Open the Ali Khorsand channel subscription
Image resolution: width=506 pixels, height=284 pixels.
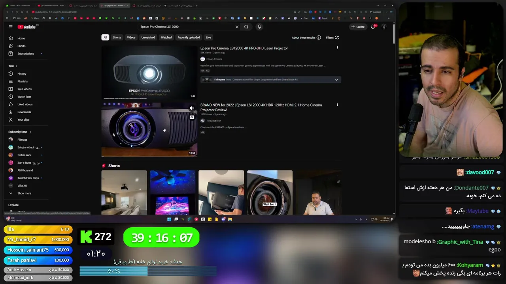[x=25, y=170]
